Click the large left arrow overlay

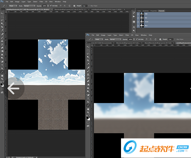(13, 89)
